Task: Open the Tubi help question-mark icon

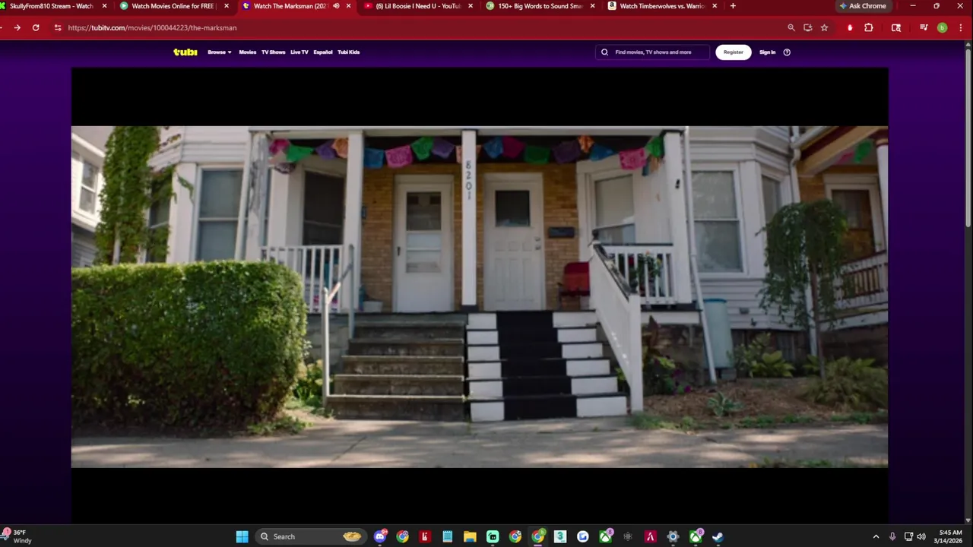Action: point(787,52)
